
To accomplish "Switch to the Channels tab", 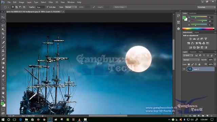I will [x=193, y=52].
